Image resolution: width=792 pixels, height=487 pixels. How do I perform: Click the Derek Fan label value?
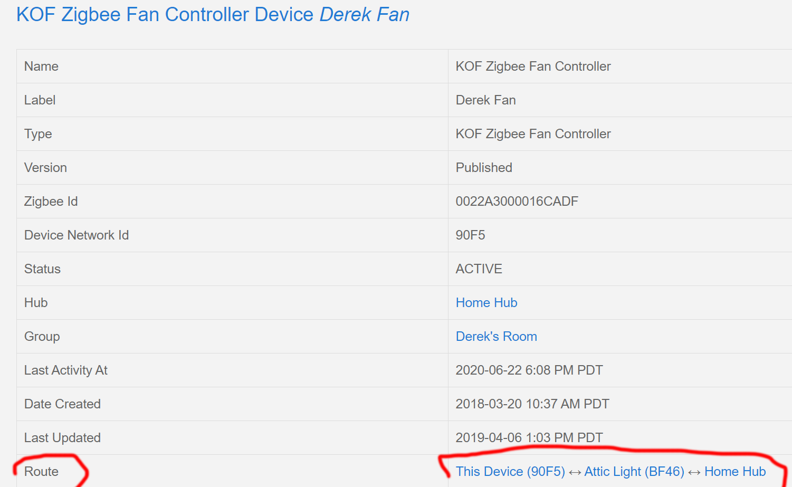pos(485,100)
